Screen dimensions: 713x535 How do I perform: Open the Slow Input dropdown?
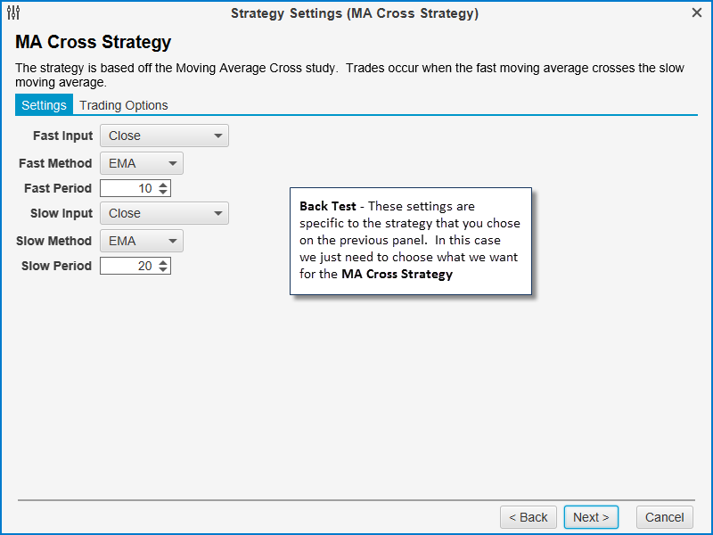164,213
